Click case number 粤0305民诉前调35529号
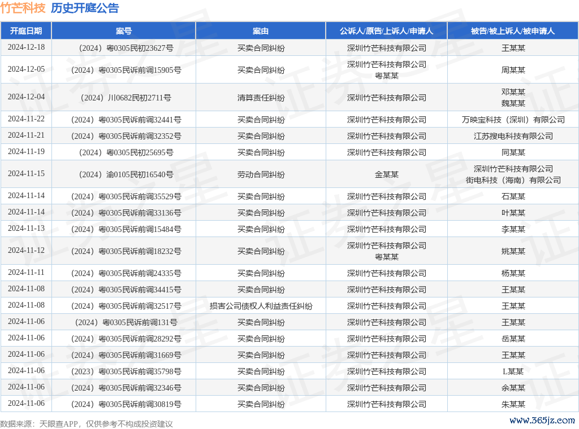 [126, 197]
